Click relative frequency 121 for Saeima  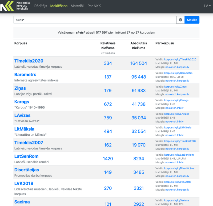(108, 204)
